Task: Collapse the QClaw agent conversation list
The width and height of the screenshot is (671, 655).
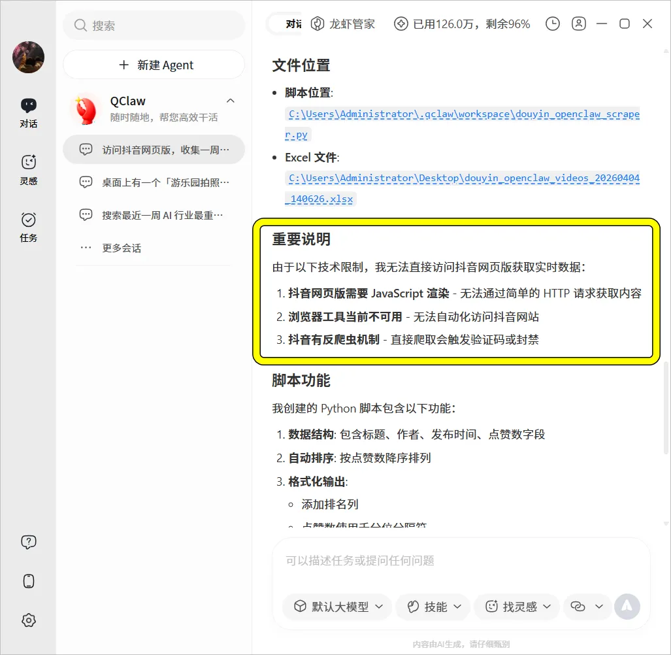Action: click(x=230, y=101)
